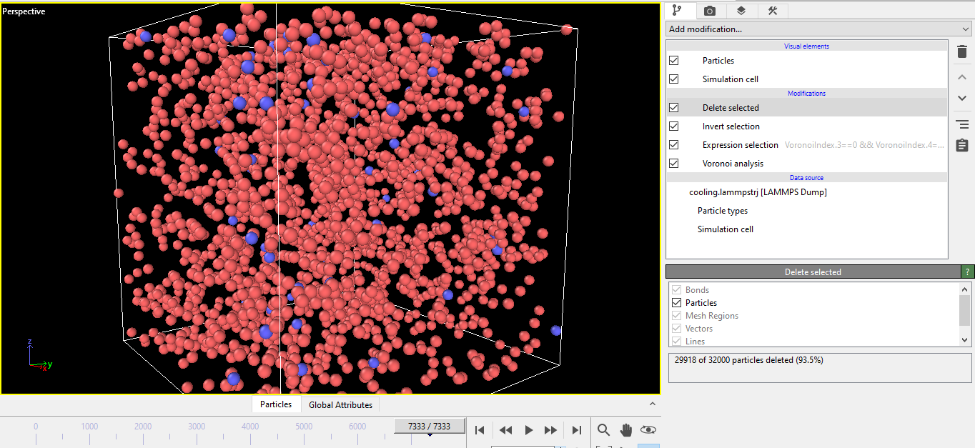Move selected modifier down in pipeline
Screen dimensions: 975x448
[962, 98]
